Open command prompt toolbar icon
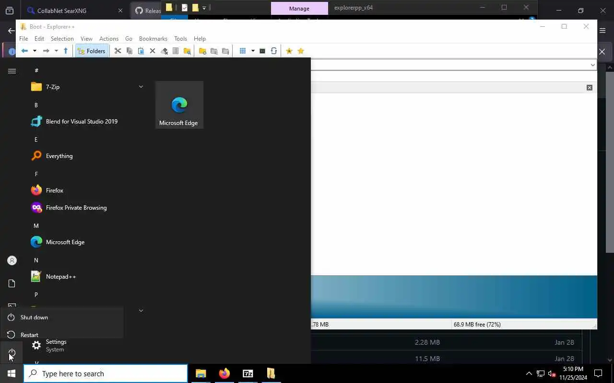 point(262,51)
